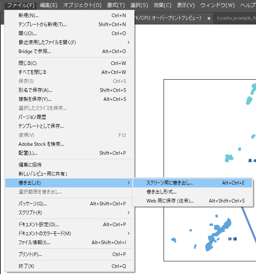Expand 最近使用したファイルを開く(F) submenu

pyautogui.click(x=47, y=42)
